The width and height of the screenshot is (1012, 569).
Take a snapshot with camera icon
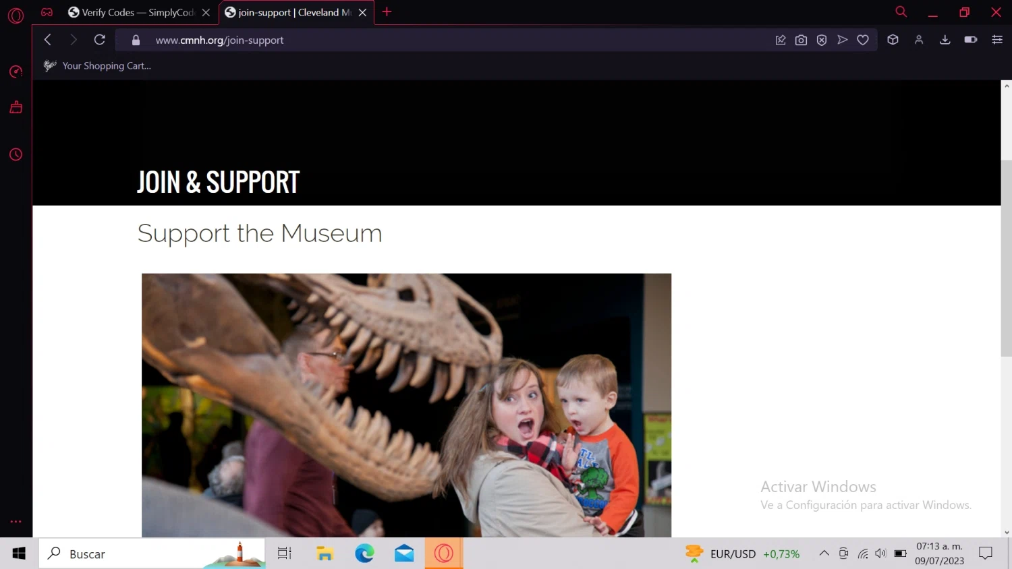pos(801,40)
